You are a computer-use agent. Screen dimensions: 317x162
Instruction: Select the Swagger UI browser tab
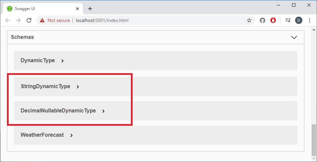coord(40,9)
